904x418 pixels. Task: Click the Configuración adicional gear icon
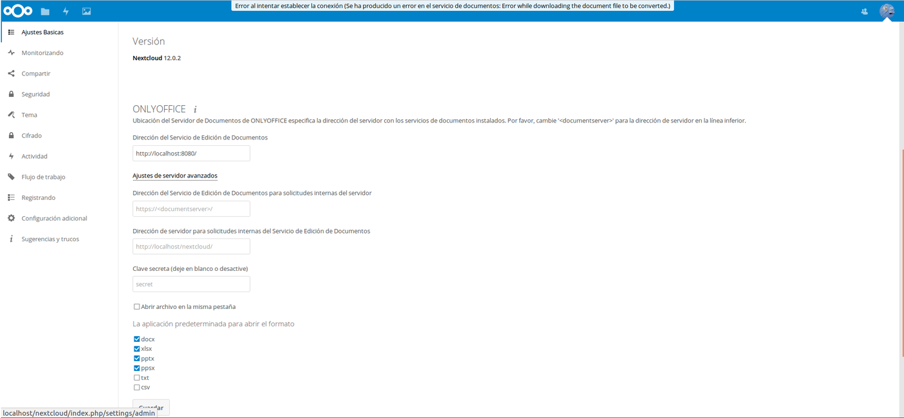pyautogui.click(x=11, y=218)
